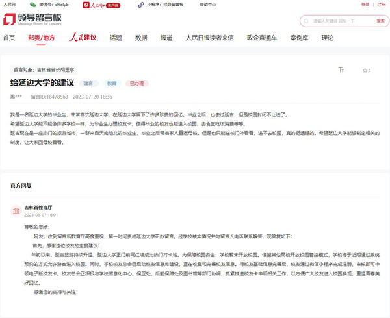Click the 注册 register link
Screen dimensions: 390x318
coord(382,5)
